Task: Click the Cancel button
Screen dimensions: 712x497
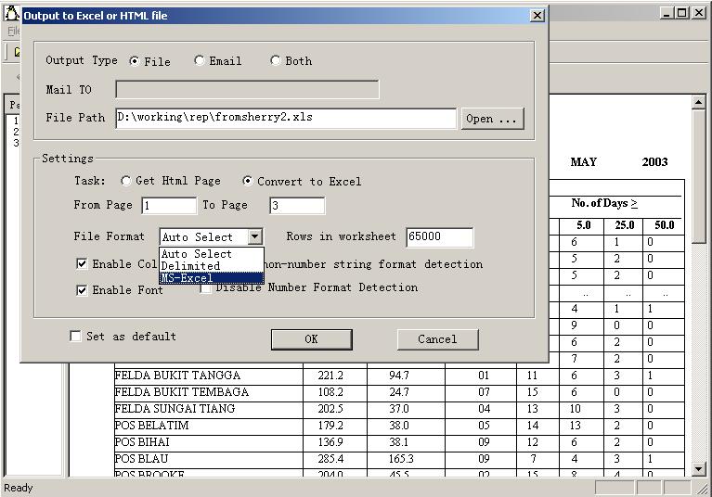Action: tap(437, 339)
